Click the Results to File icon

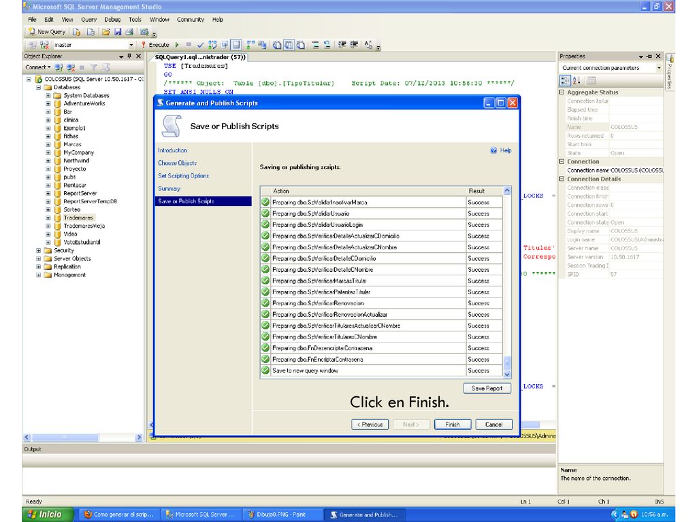click(300, 45)
